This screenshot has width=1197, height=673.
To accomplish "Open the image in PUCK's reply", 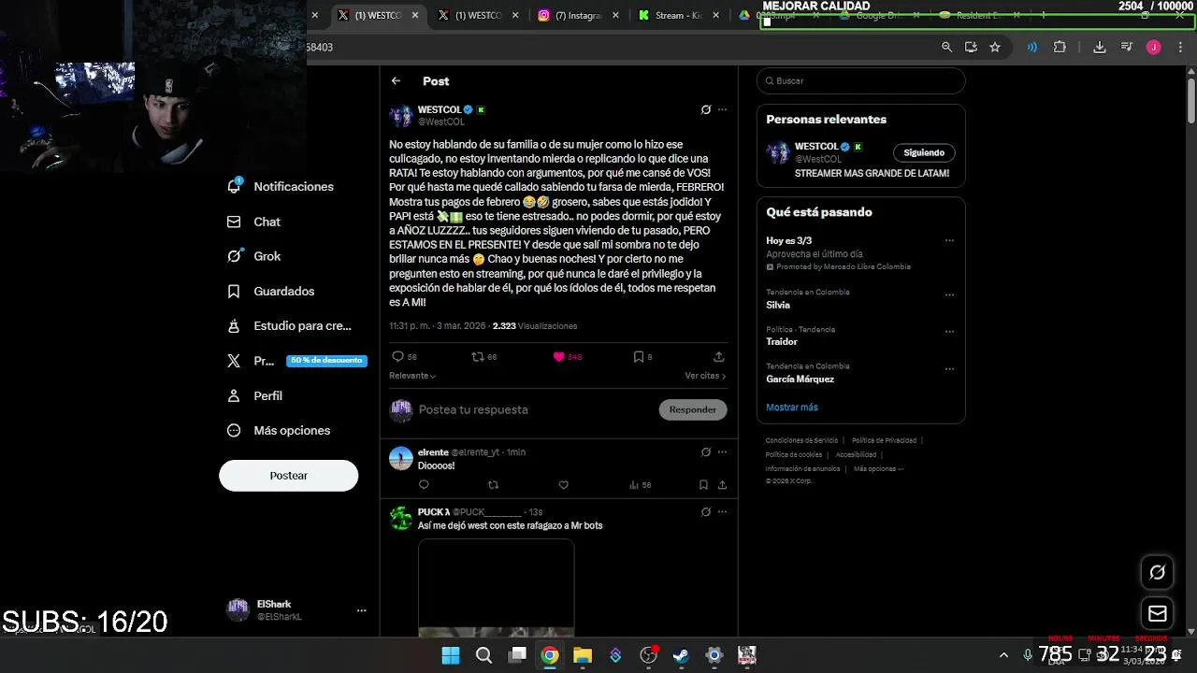I will tap(496, 588).
